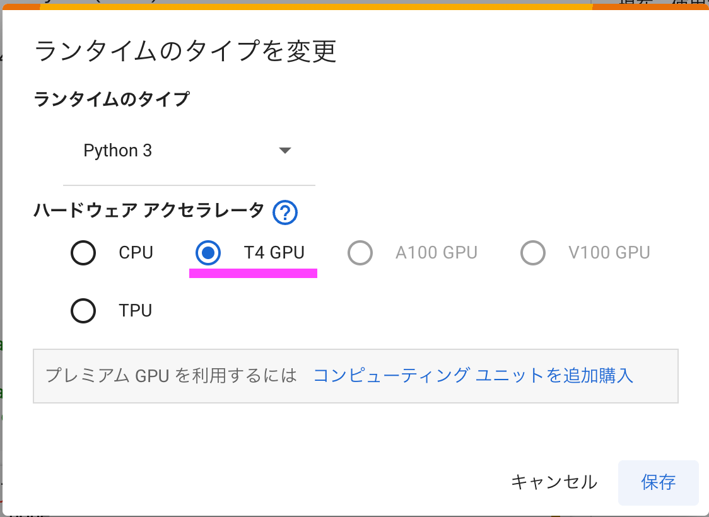
Task: Select the CPU accelerator option
Action: tap(83, 252)
